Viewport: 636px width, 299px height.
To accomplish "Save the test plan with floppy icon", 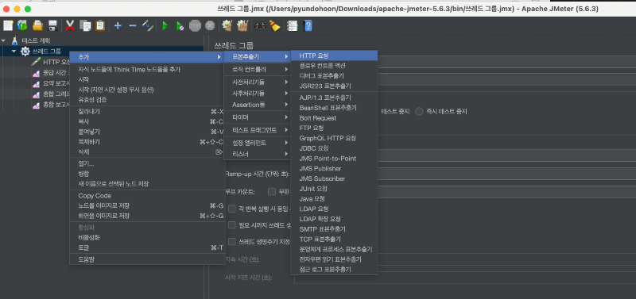I will click(52, 26).
